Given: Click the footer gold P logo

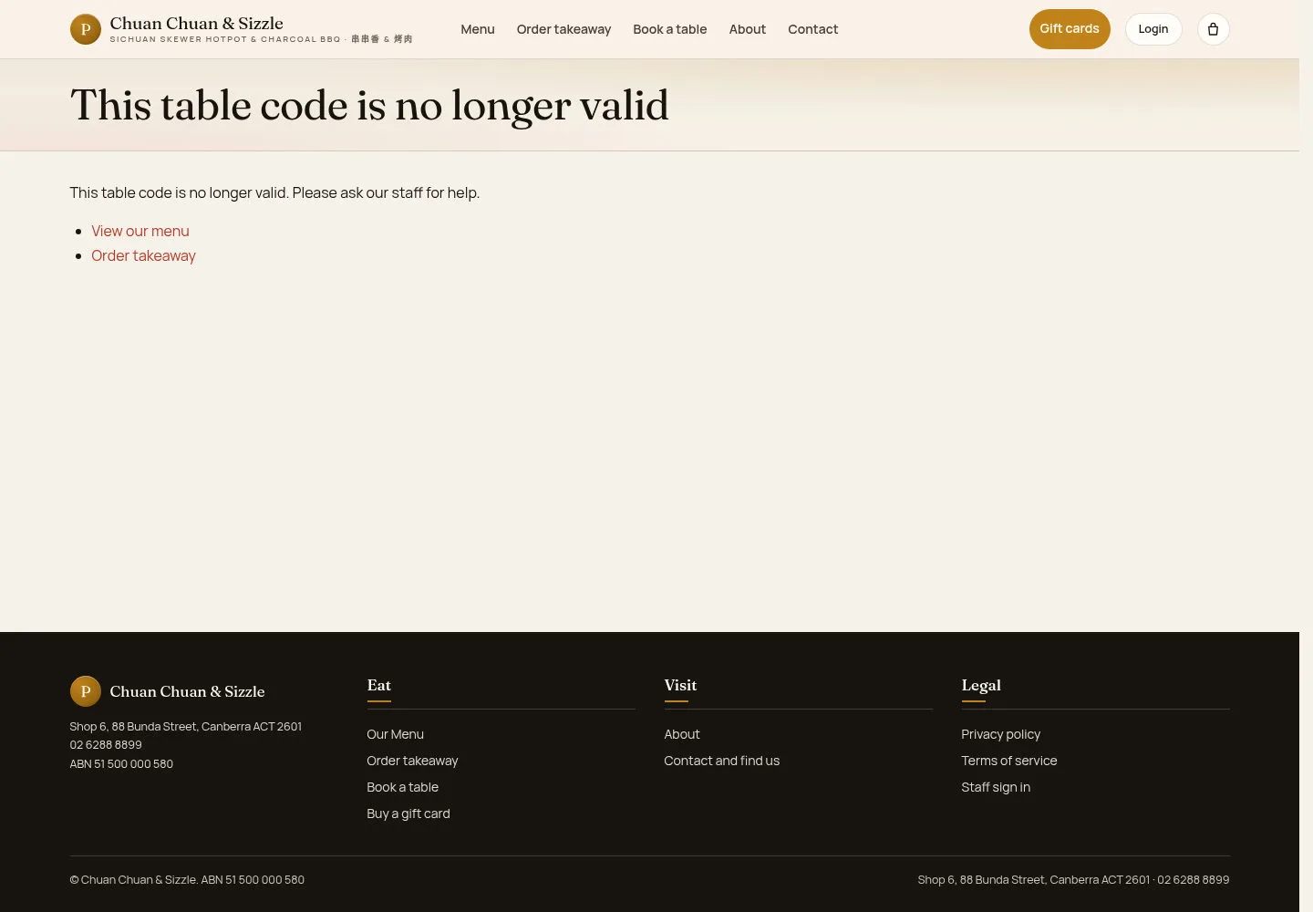Looking at the screenshot, I should 86,691.
